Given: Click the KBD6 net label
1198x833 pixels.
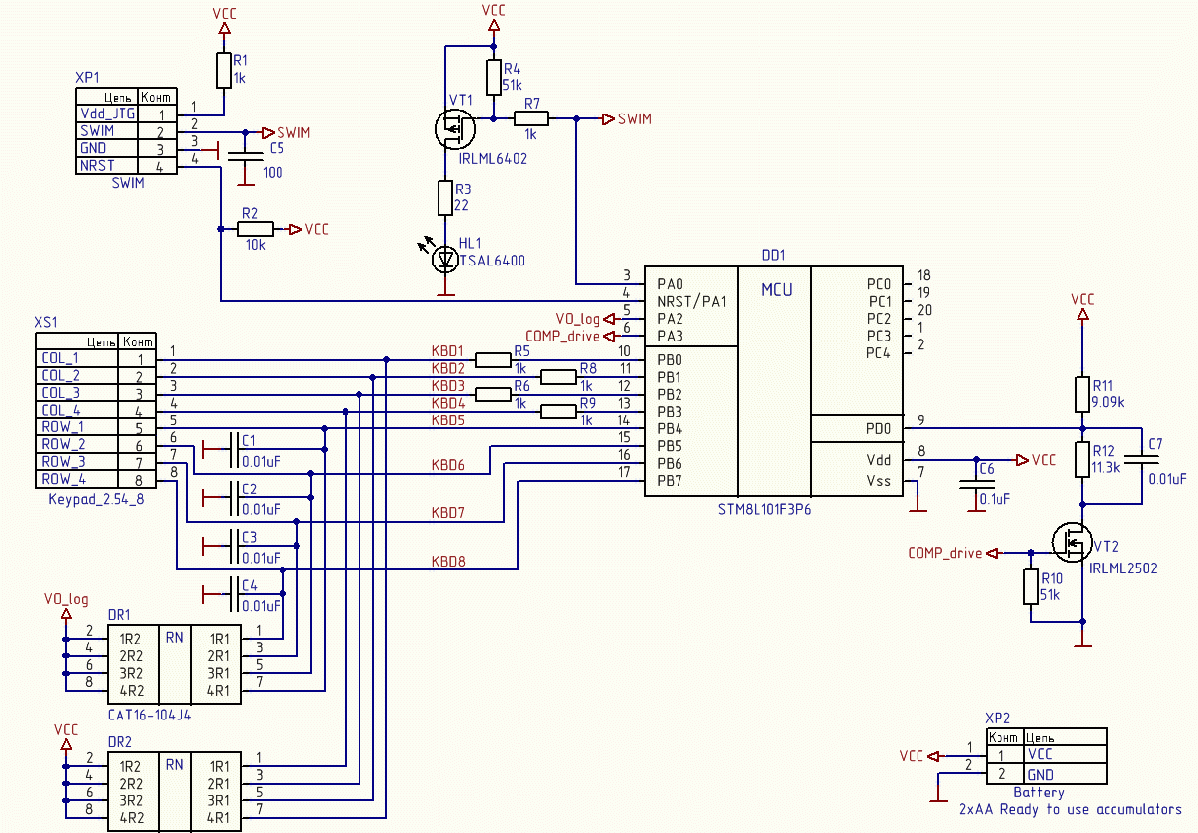Looking at the screenshot, I should (447, 465).
